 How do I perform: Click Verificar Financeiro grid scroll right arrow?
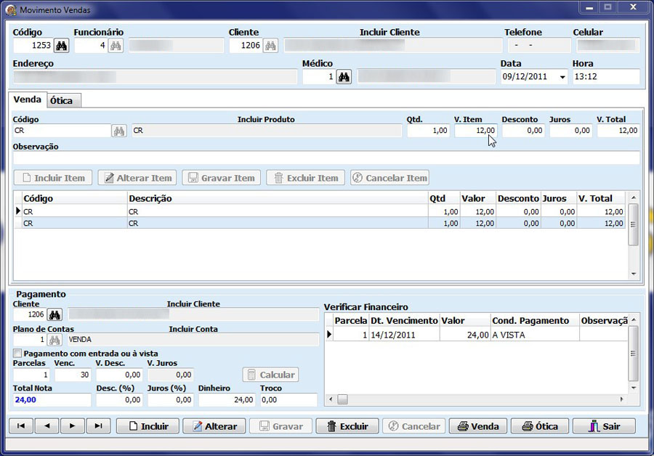(621, 399)
